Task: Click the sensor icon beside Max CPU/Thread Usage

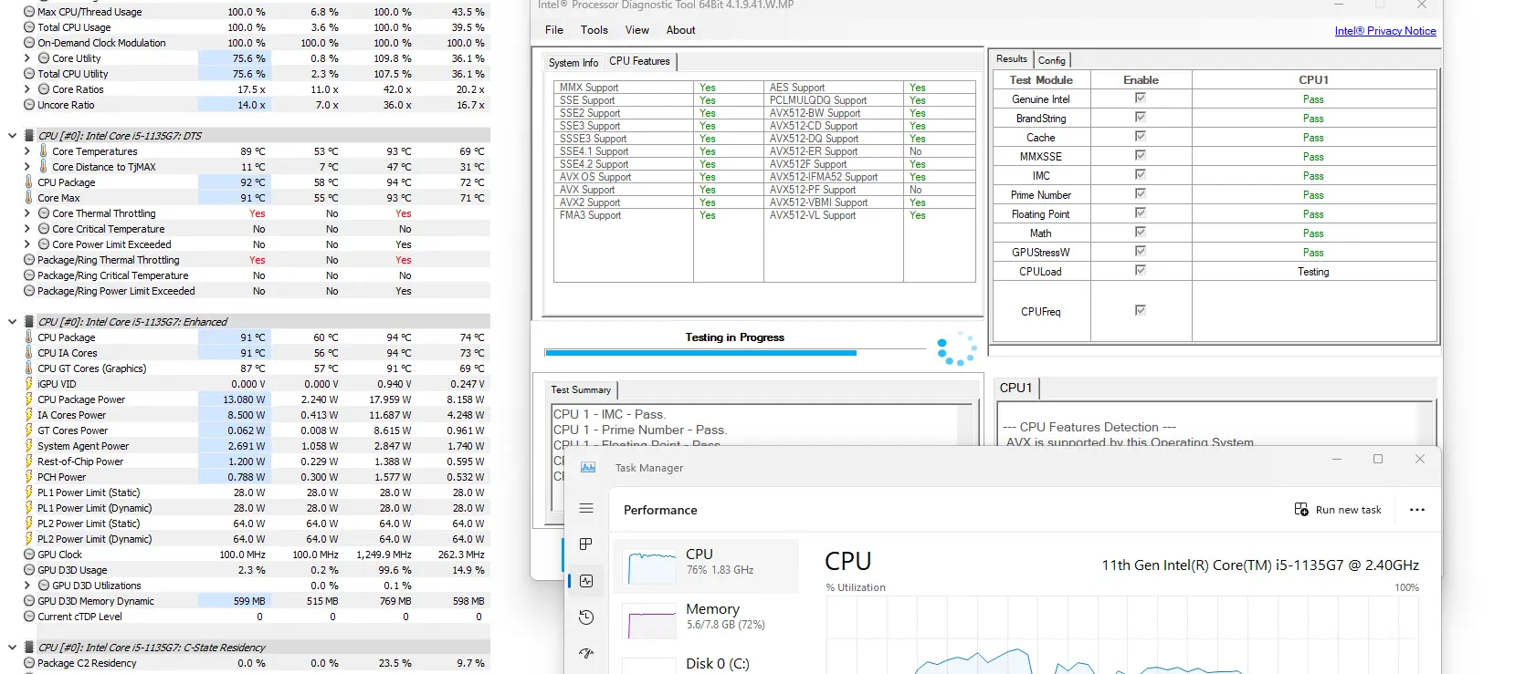Action: pos(29,12)
